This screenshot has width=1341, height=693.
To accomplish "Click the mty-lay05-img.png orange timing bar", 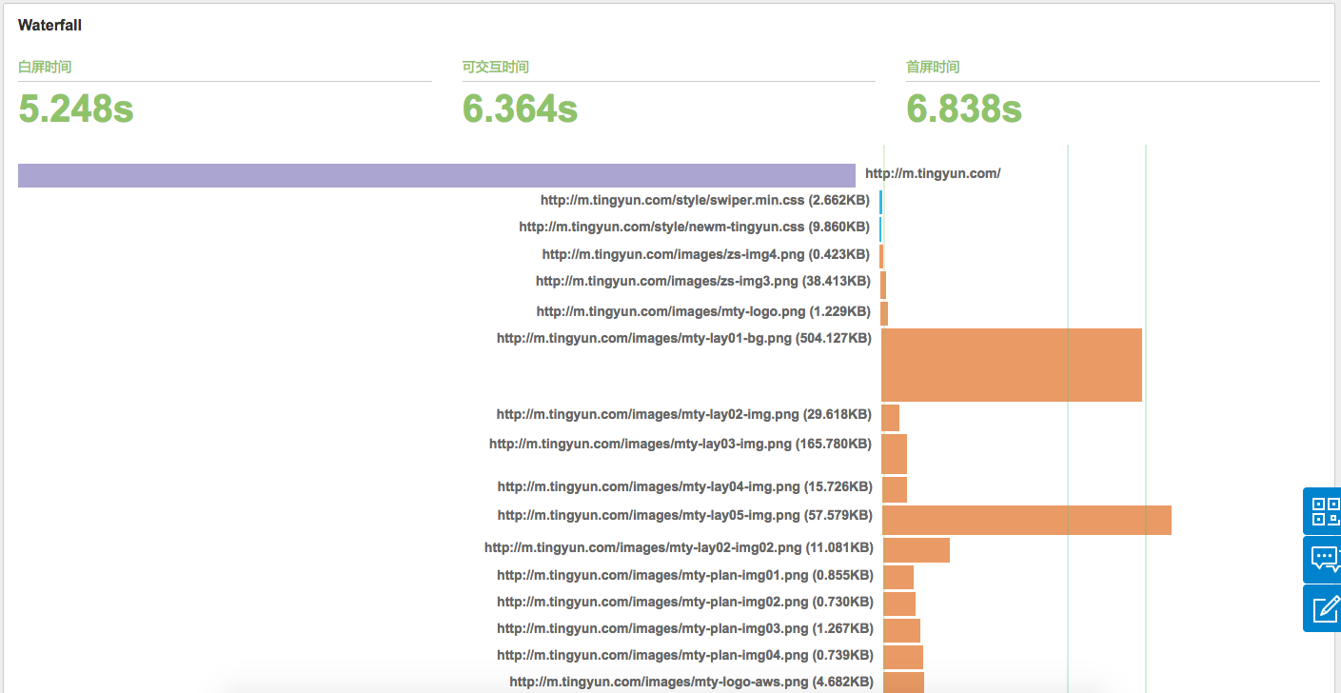I will (x=1026, y=520).
